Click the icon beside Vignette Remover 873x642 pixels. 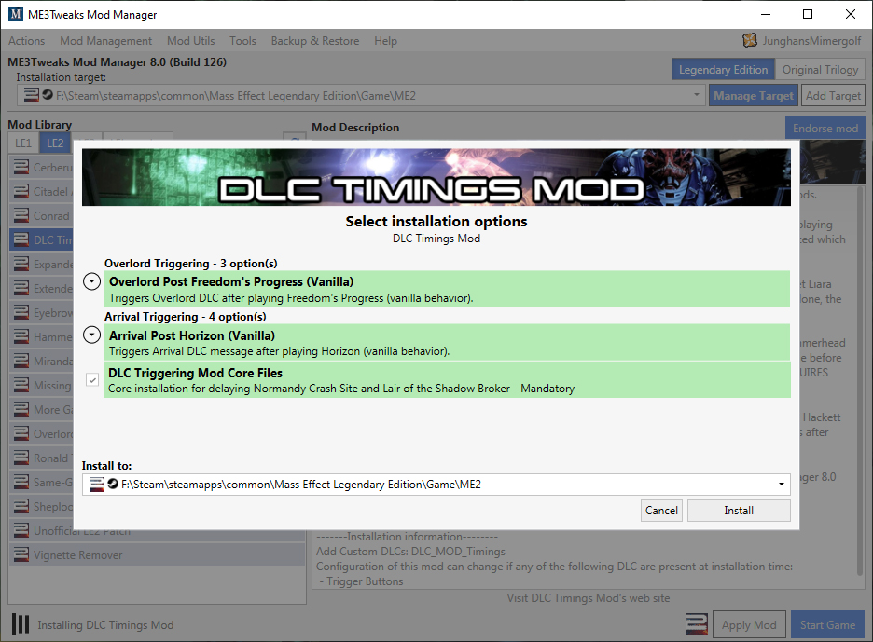click(x=21, y=554)
